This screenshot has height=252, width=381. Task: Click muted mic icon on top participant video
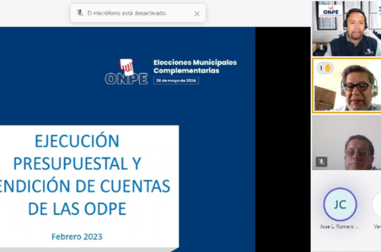321,47
